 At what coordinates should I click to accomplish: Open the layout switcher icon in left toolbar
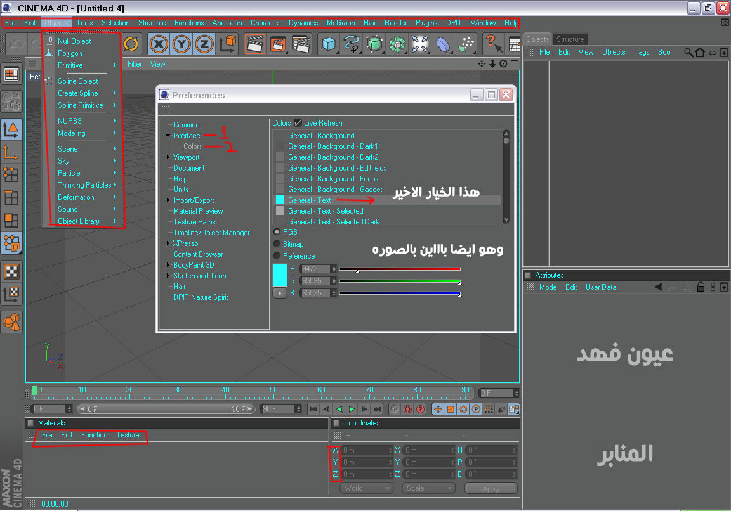point(11,75)
